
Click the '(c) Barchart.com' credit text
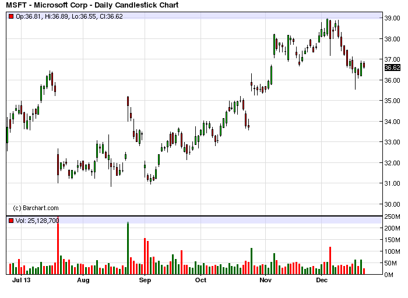pos(36,208)
